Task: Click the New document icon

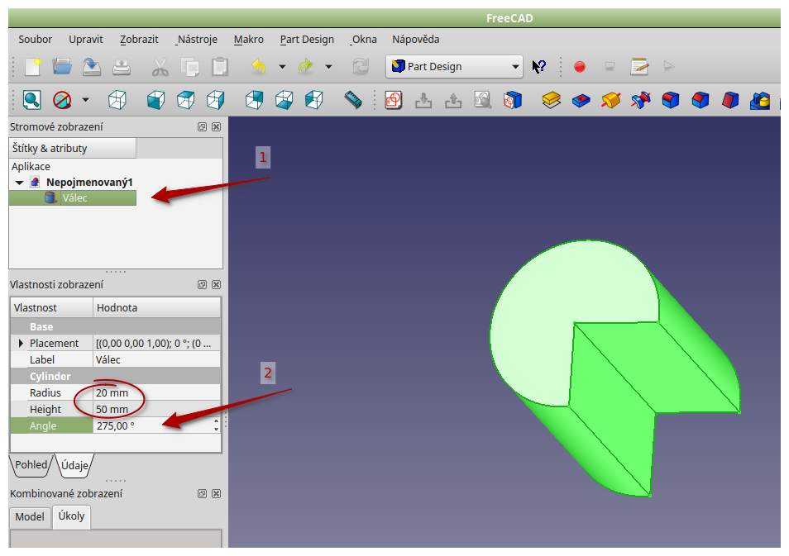Action: click(x=32, y=67)
